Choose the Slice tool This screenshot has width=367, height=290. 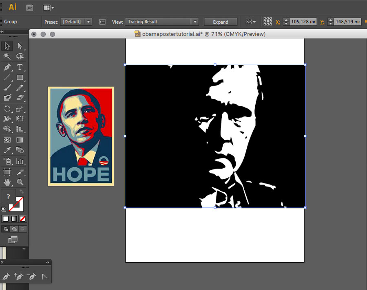click(x=20, y=172)
